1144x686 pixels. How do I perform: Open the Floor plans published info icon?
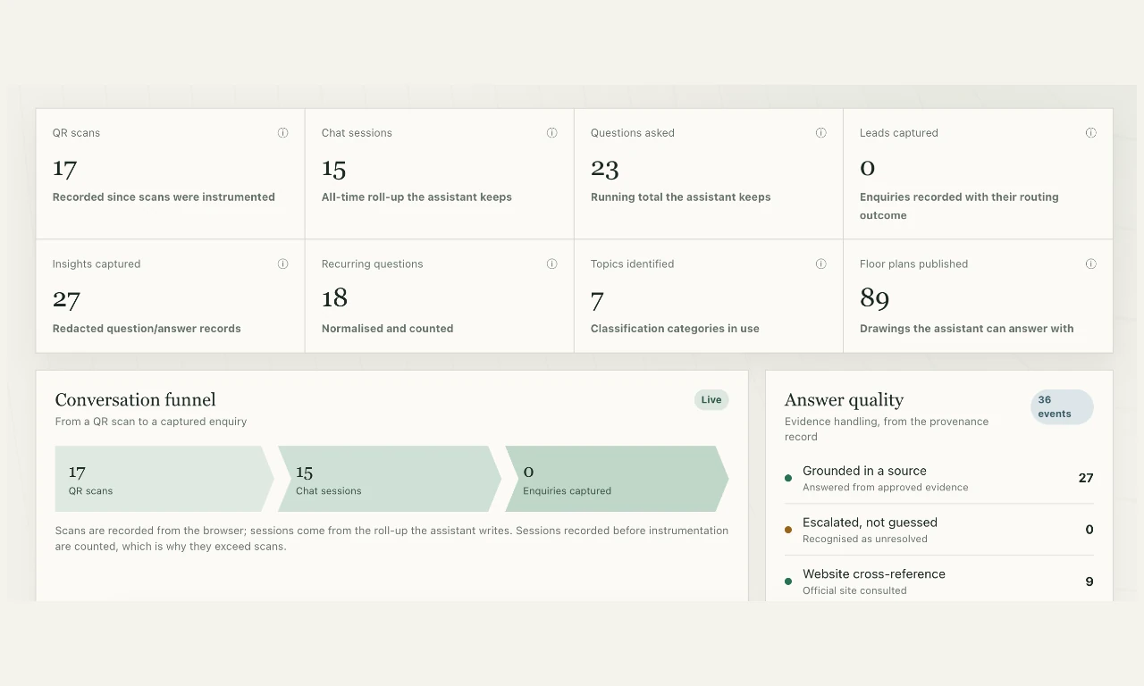tap(1090, 264)
